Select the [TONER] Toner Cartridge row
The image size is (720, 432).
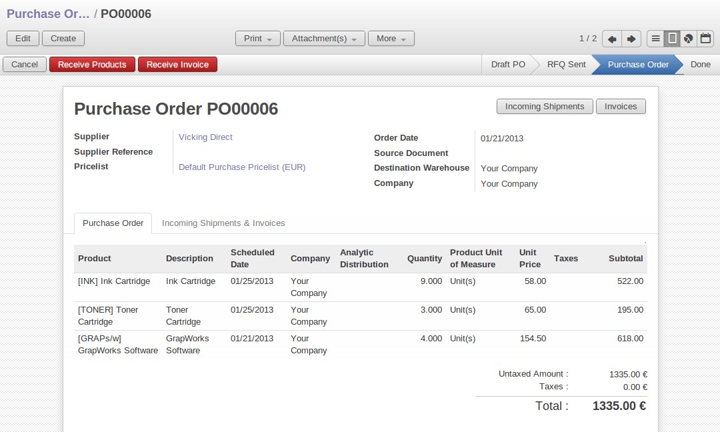point(361,316)
